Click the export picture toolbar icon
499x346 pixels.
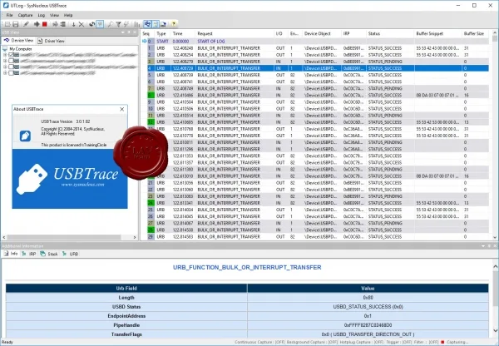coord(163,24)
